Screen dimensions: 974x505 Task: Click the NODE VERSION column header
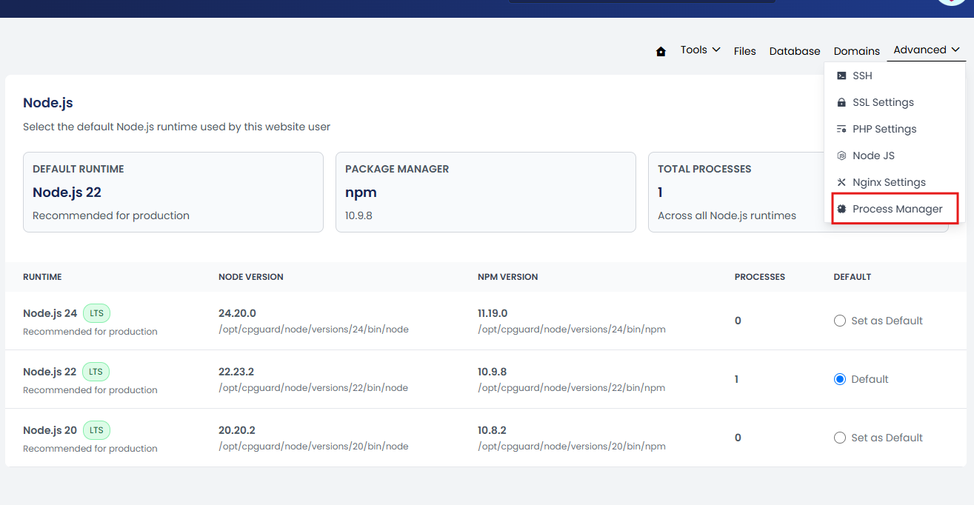coord(251,277)
